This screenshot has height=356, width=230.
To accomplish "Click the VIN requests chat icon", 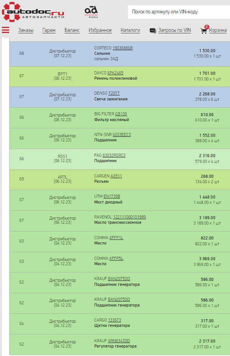I will 153,31.
